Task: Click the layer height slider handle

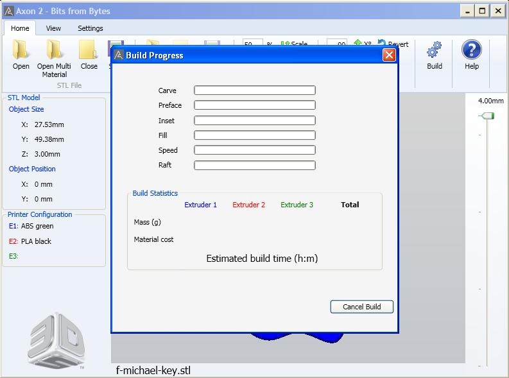Action: (487, 116)
